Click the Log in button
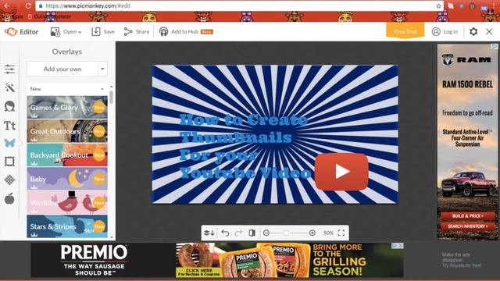Screen dimensions: 500x281 [445, 31]
